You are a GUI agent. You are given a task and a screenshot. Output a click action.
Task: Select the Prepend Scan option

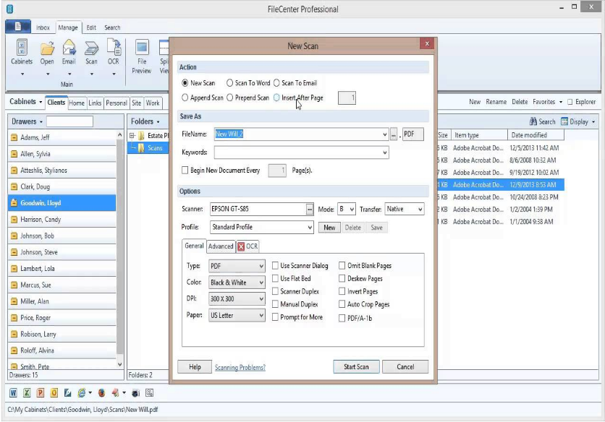click(x=229, y=98)
